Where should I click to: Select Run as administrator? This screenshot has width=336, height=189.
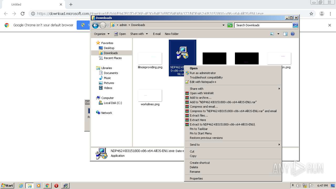(x=233, y=73)
